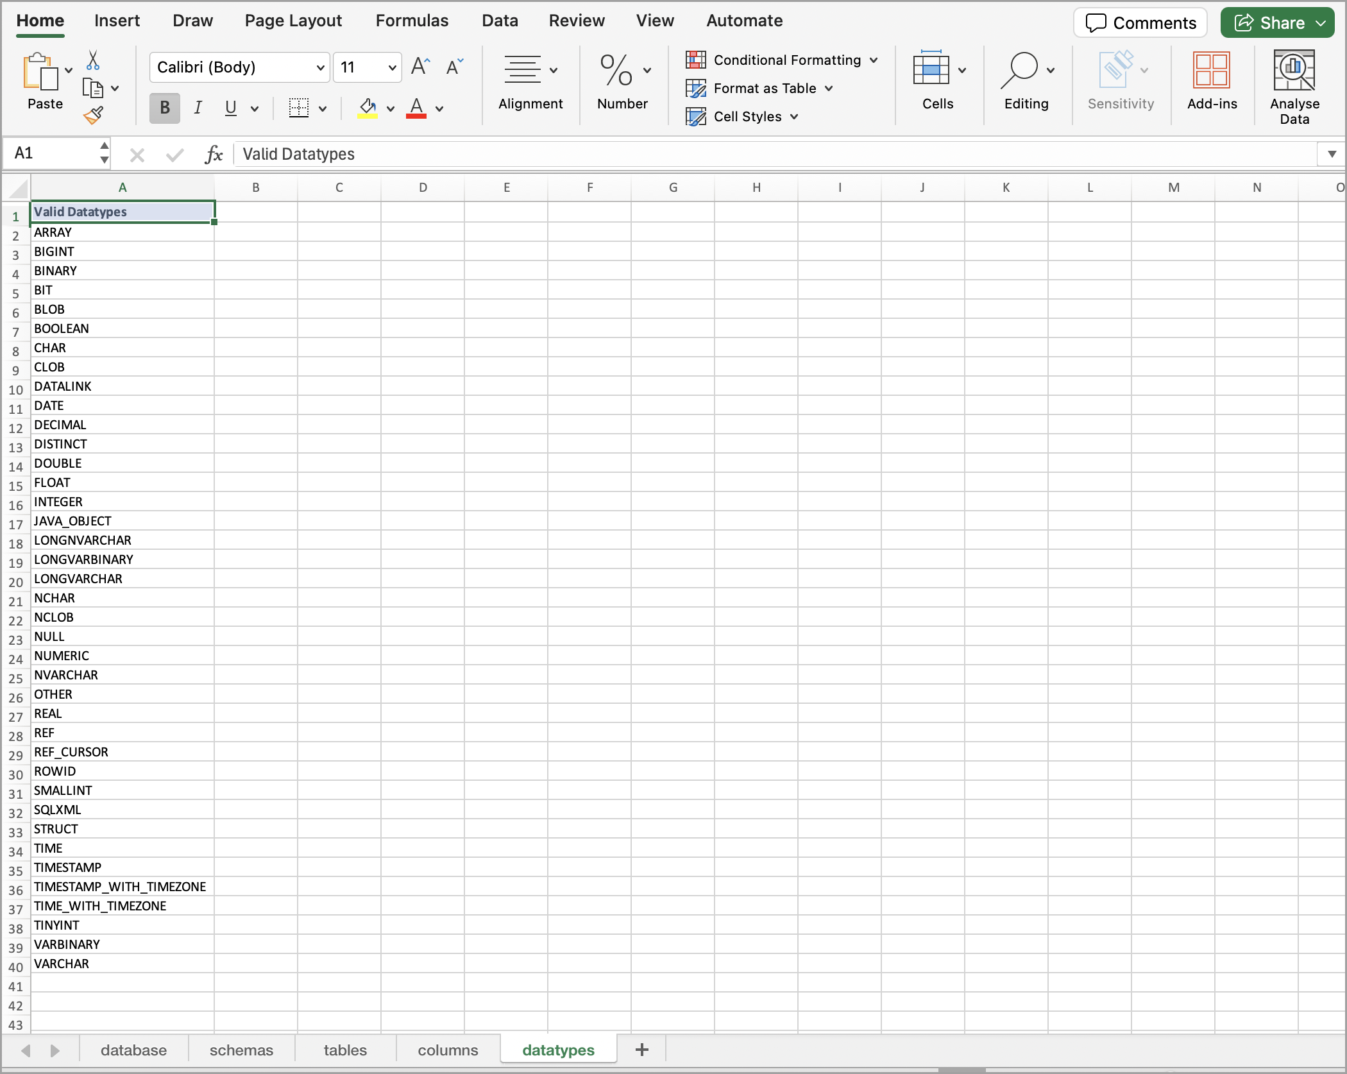Screen dimensions: 1347x1074
Task: Confirm formula entry with checkmark icon
Action: click(x=174, y=155)
